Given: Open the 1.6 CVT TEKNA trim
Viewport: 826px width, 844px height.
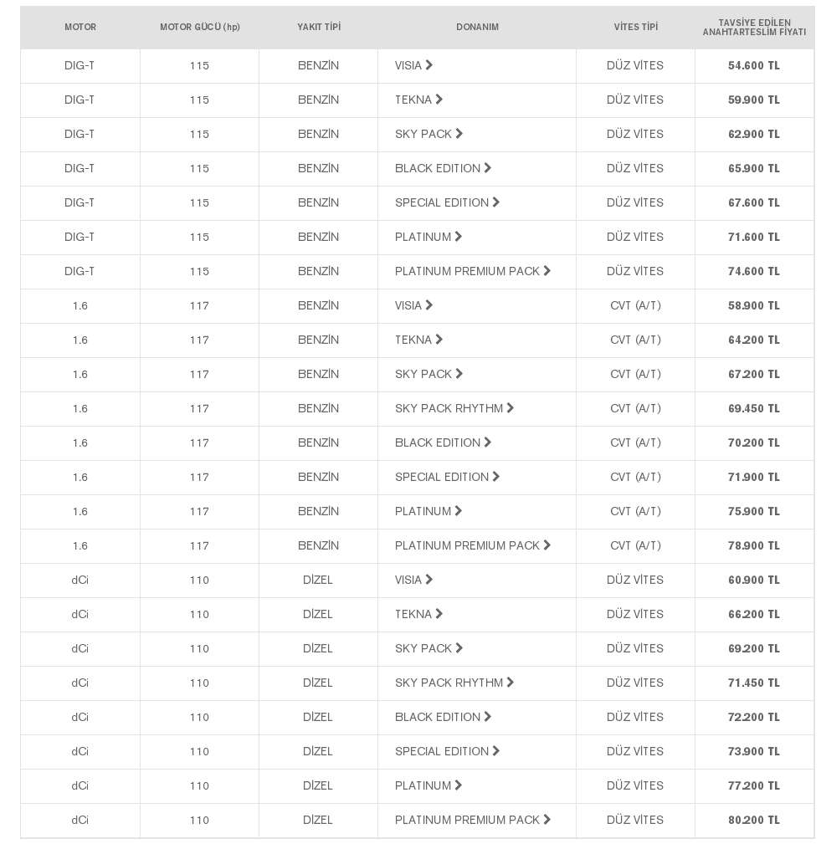Looking at the screenshot, I should pyautogui.click(x=419, y=340).
